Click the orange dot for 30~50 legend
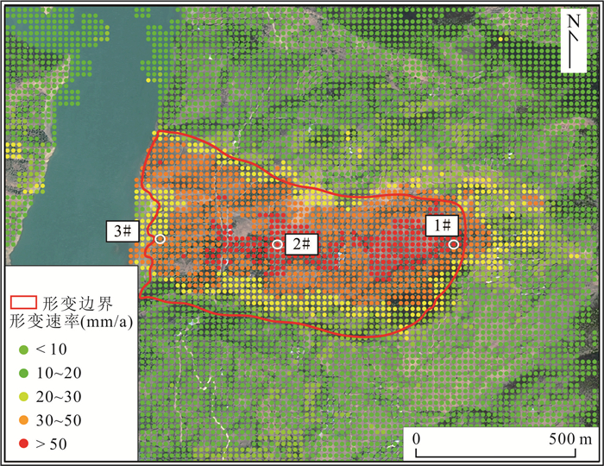 click(x=23, y=420)
